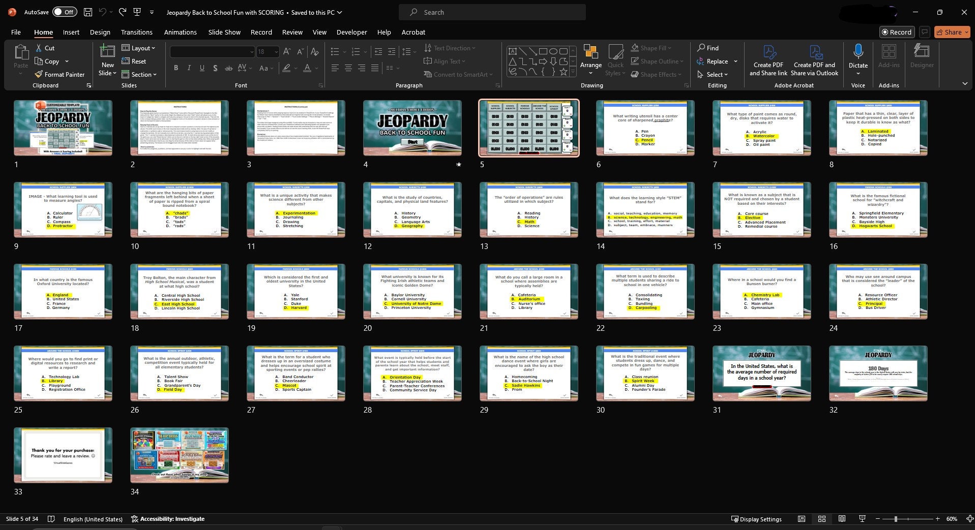
Task: Turn AutoSave on
Action: point(64,11)
